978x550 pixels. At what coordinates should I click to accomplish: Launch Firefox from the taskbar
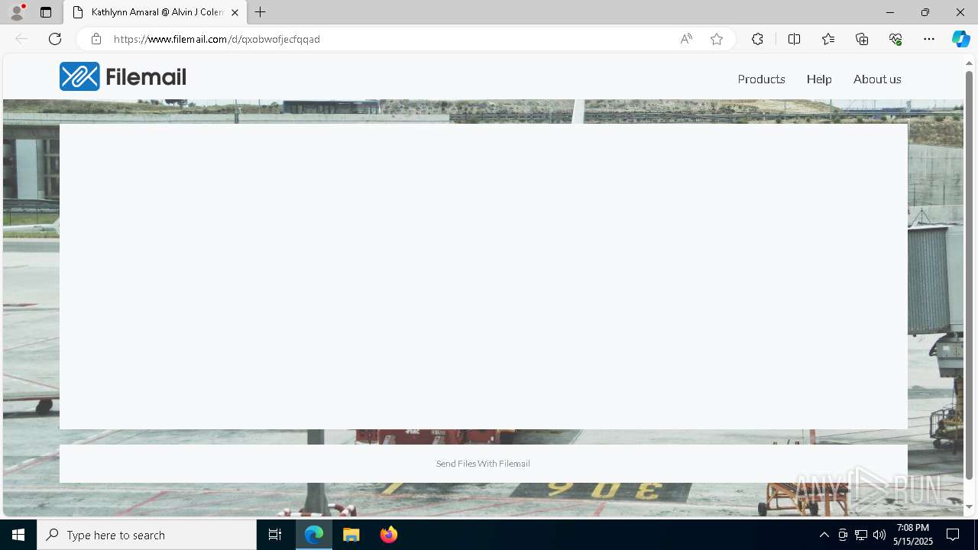[388, 535]
